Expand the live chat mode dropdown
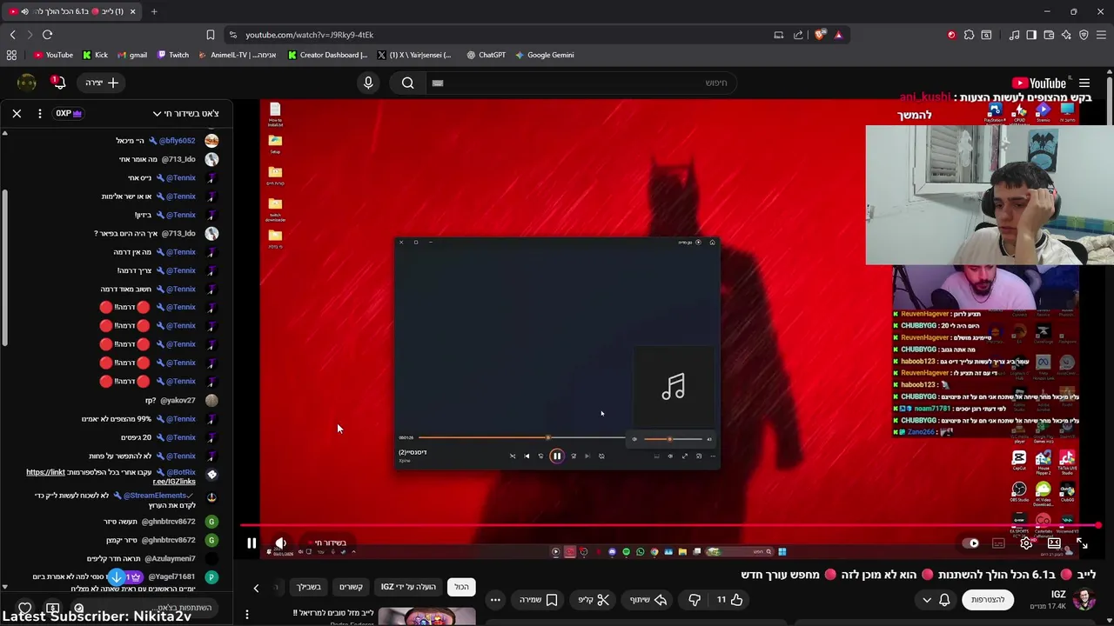The height and width of the screenshot is (626, 1114). point(185,113)
